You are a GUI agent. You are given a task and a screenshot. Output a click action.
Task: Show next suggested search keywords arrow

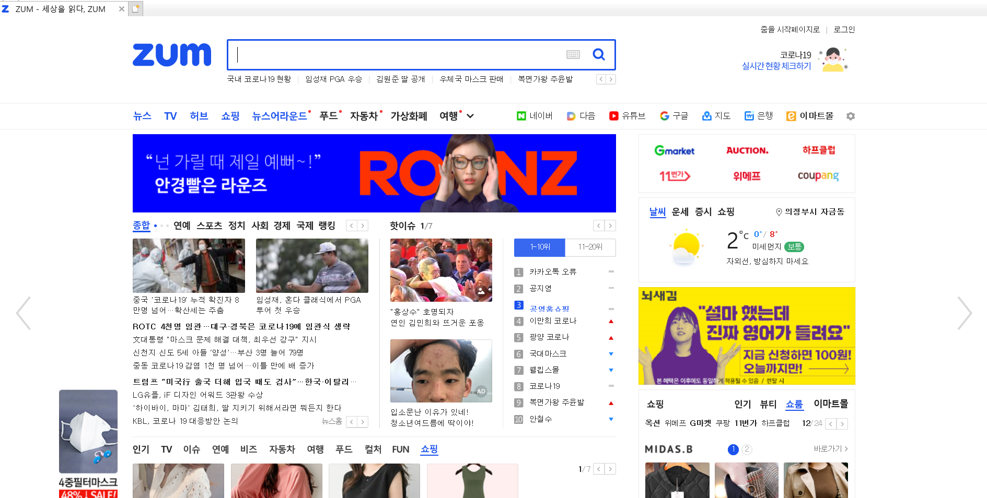611,79
